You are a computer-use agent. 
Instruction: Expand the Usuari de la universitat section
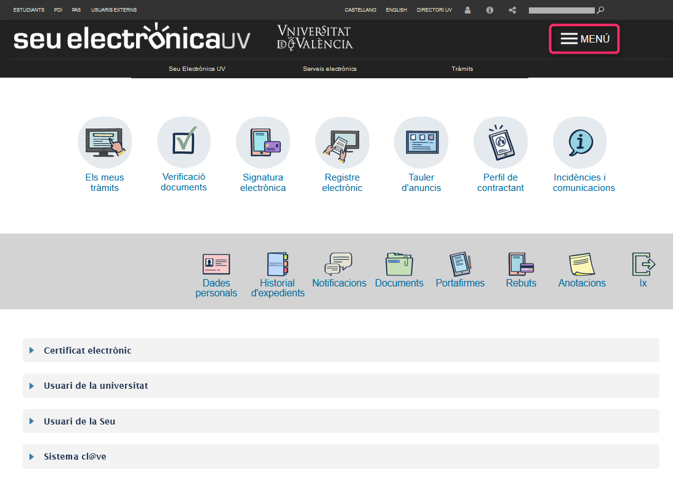[341, 386]
